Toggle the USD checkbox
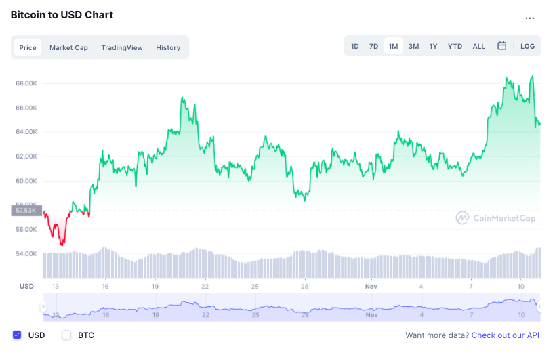 coord(18,335)
